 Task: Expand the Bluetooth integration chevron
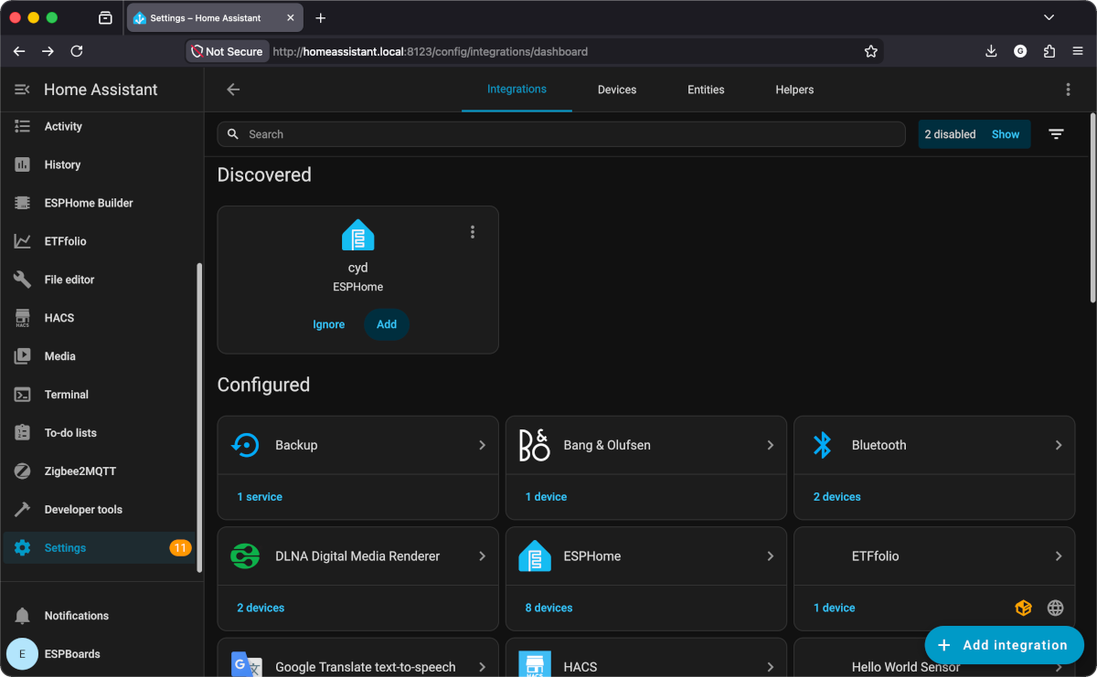1059,445
